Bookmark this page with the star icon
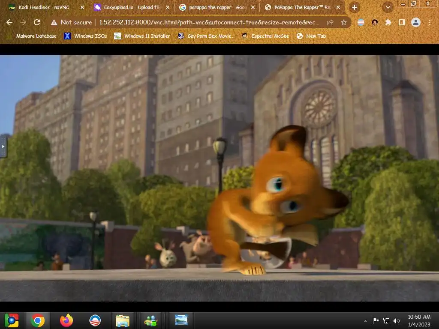The image size is (439, 329). click(344, 22)
